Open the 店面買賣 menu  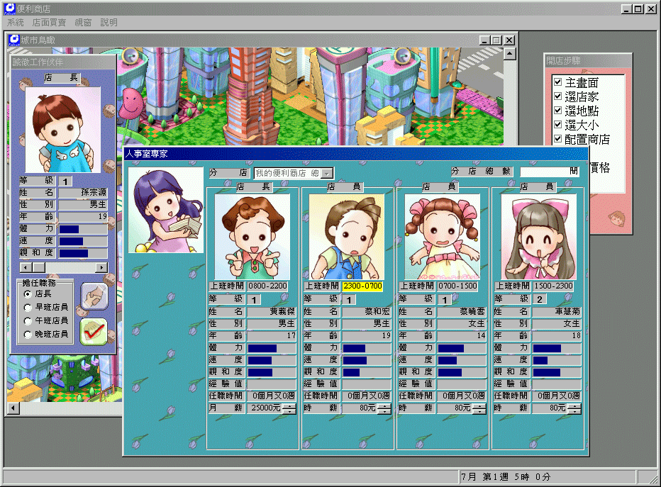pos(49,23)
